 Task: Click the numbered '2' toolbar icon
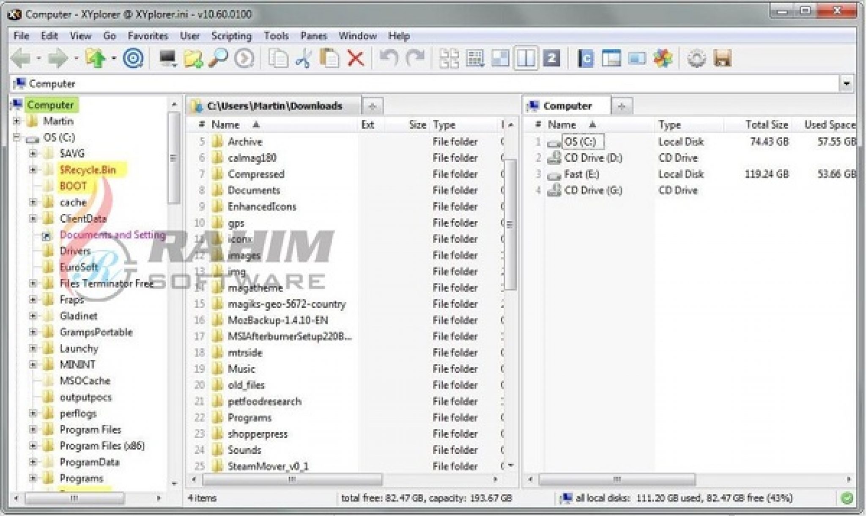pos(551,58)
